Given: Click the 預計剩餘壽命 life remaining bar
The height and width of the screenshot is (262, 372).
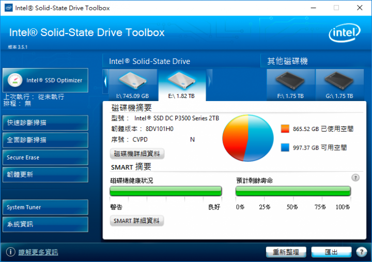Looking at the screenshot, I should click(x=293, y=191).
